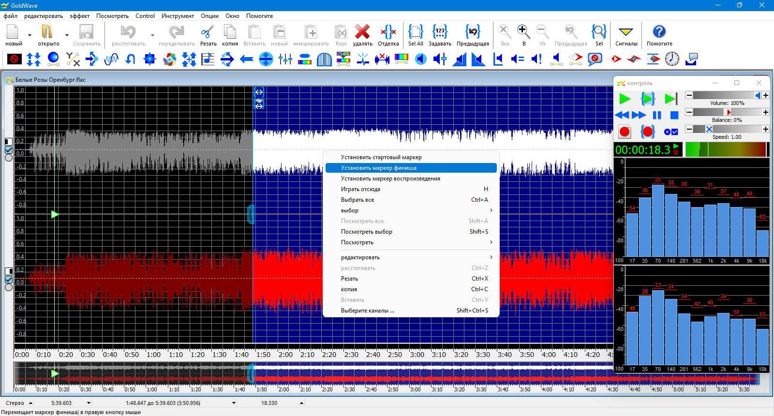The height and width of the screenshot is (416, 774).
Task: Click the 'Sel' zoom-selection magnifier icon
Action: [599, 32]
